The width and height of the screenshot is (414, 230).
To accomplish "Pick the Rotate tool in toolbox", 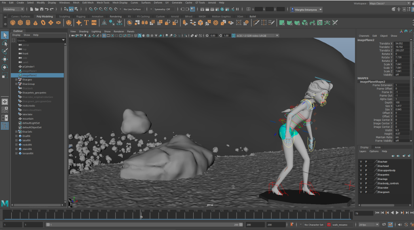I will pos(5,67).
